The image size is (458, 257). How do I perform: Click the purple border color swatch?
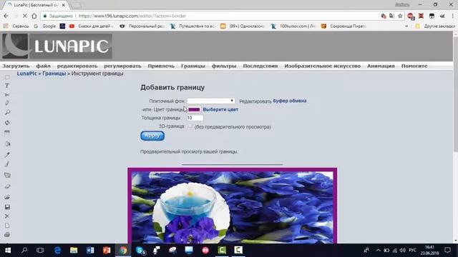194,109
